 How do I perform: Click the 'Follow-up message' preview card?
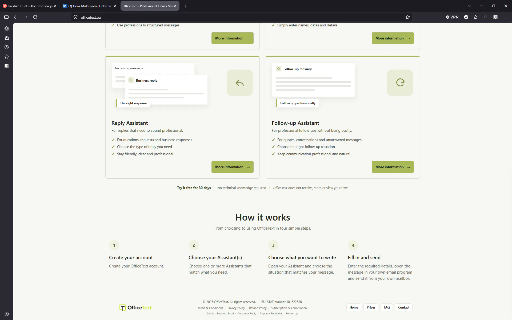click(x=314, y=80)
